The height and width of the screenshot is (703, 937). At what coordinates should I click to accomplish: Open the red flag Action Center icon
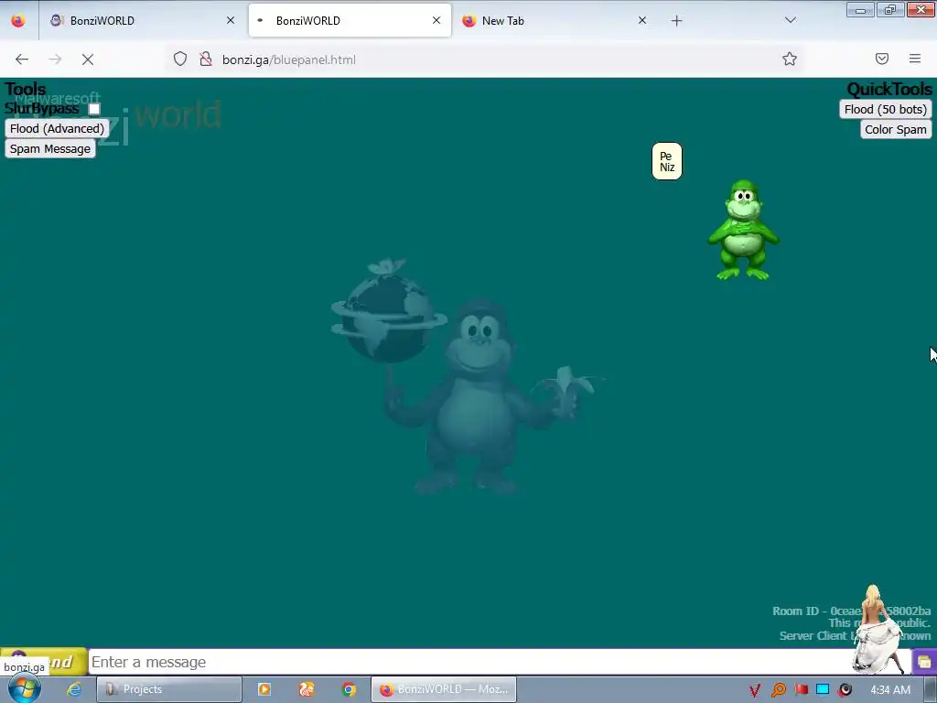(802, 690)
